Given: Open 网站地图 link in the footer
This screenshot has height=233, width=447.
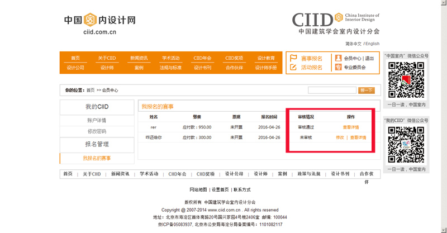Looking at the screenshot, I should 198,190.
